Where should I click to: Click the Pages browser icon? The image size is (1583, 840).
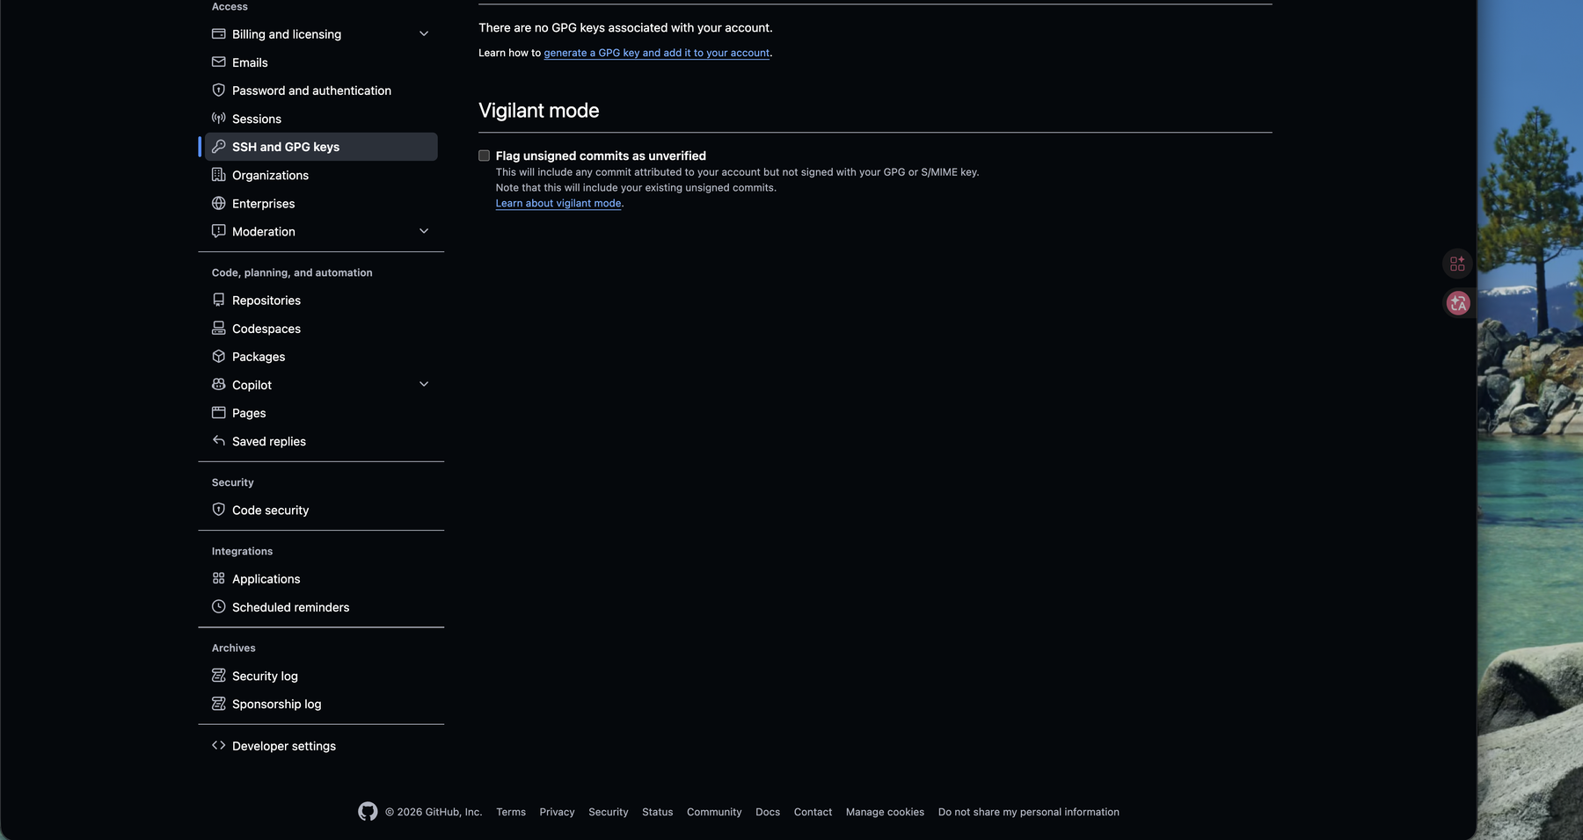(218, 412)
